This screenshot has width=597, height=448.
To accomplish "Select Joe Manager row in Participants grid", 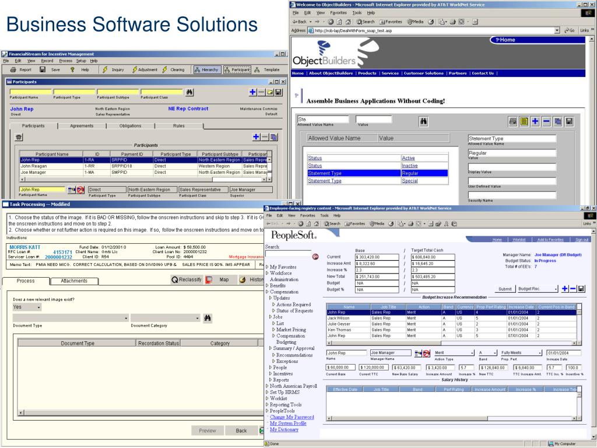I will coord(143,172).
